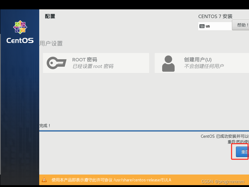Image resolution: width=249 pixels, height=187 pixels.
Task: Click the CentOS logo in the sidebar
Action: (x=20, y=32)
